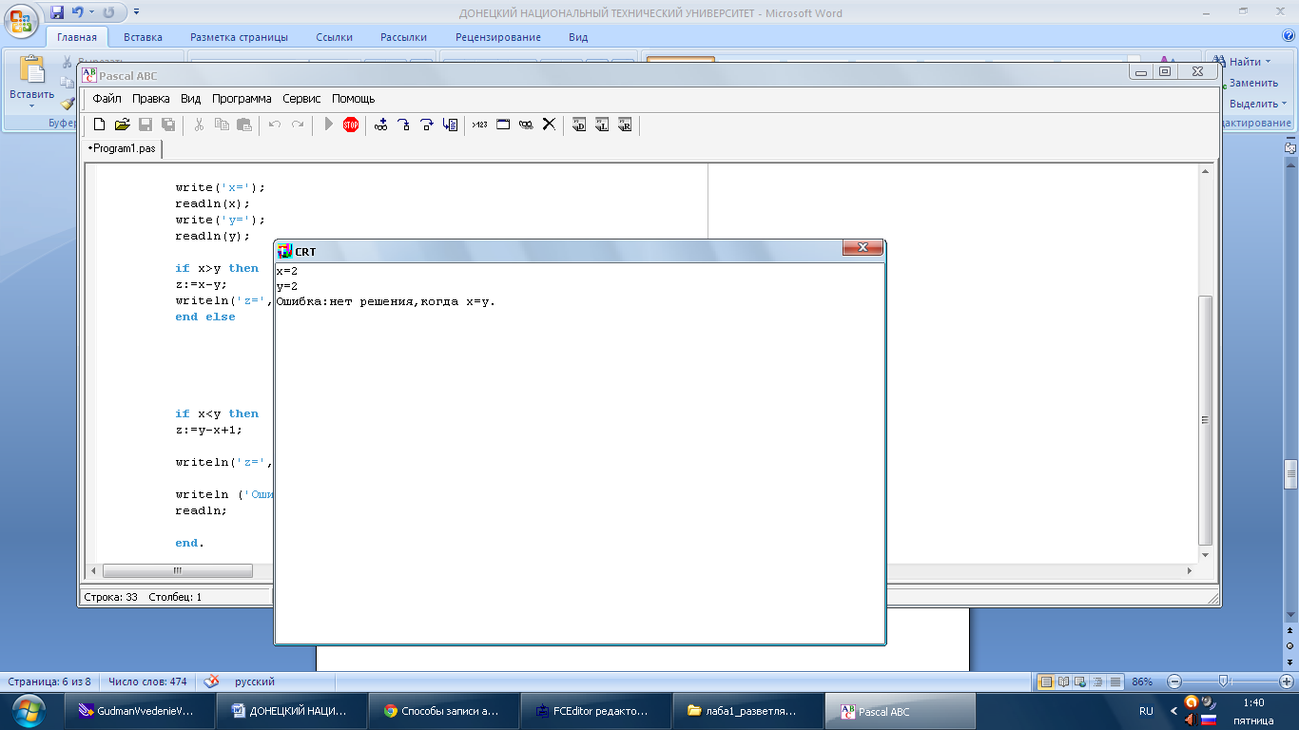
Task: Switch Word to Outline view
Action: click(x=1098, y=682)
